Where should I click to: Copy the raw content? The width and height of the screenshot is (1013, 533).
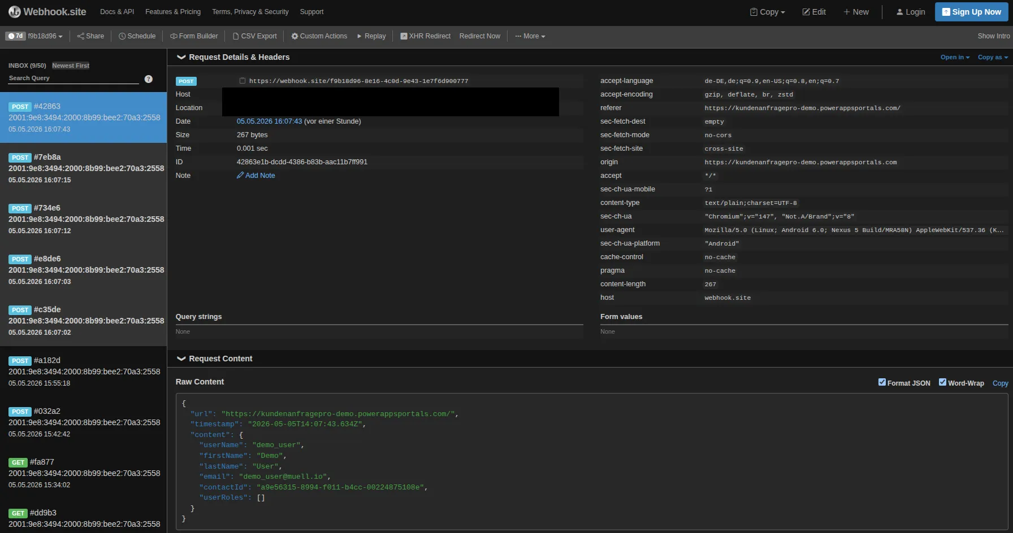click(1000, 383)
